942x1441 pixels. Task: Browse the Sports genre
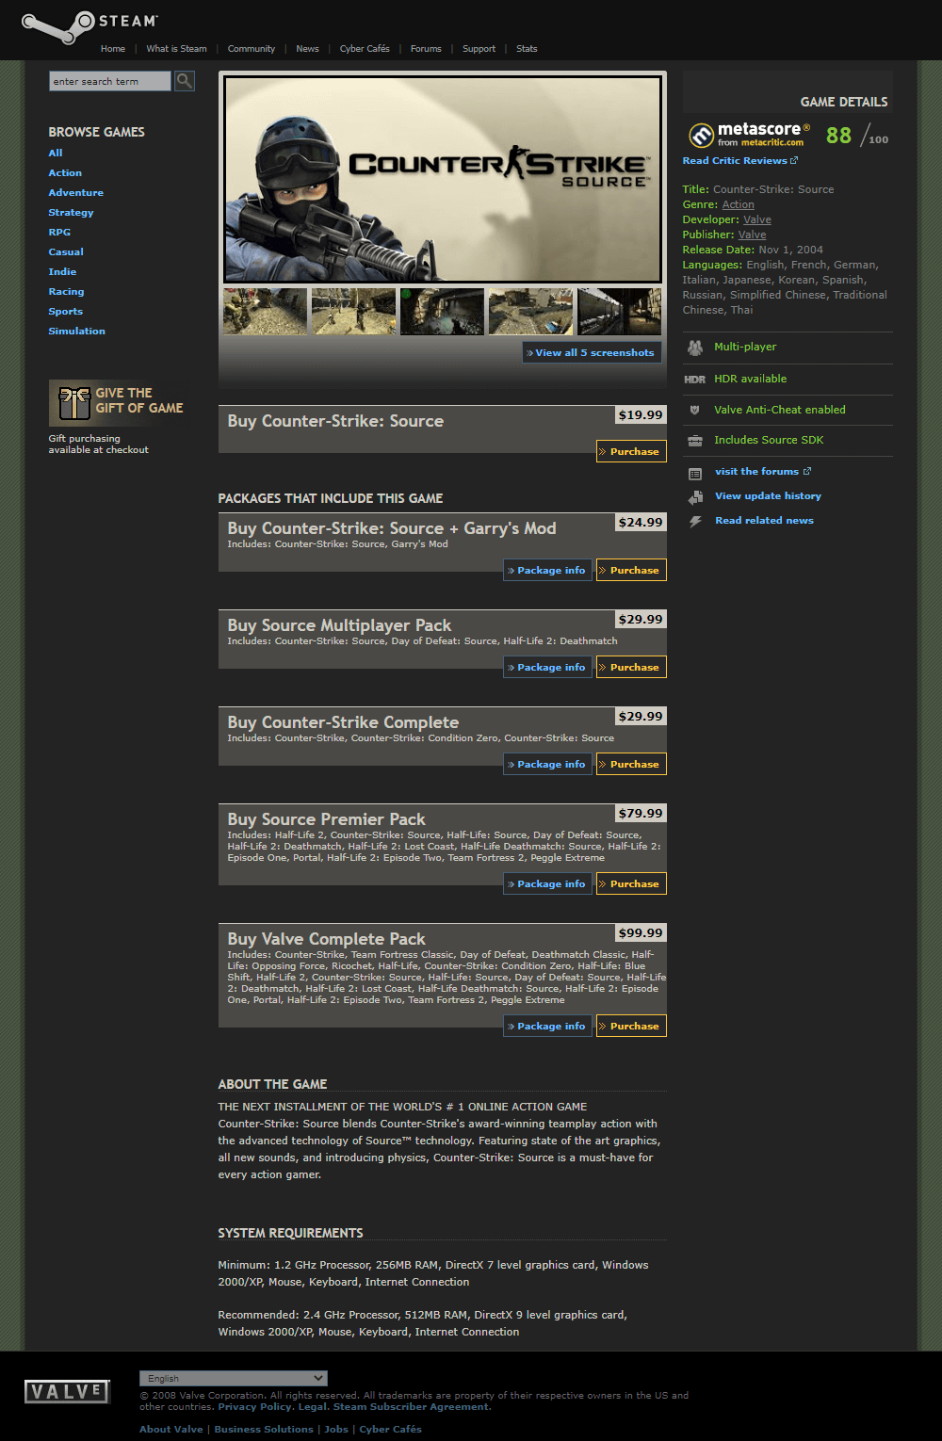tap(66, 311)
